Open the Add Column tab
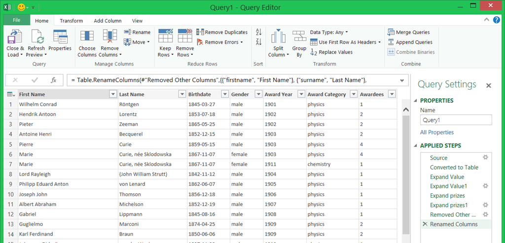Viewport: 505px width, 243px height. point(108,21)
